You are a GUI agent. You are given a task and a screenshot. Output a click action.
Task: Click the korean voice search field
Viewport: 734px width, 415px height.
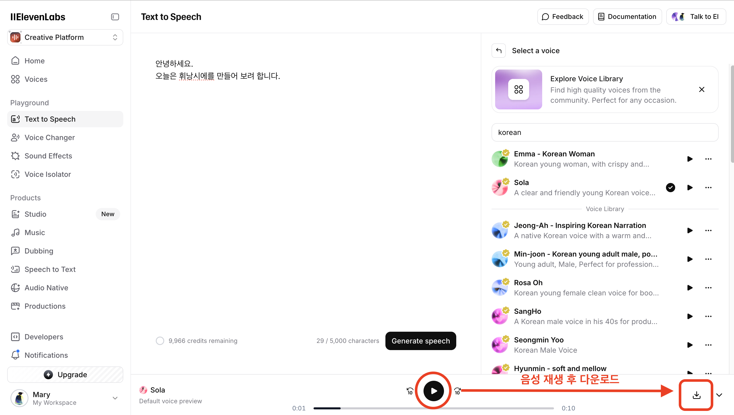605,132
